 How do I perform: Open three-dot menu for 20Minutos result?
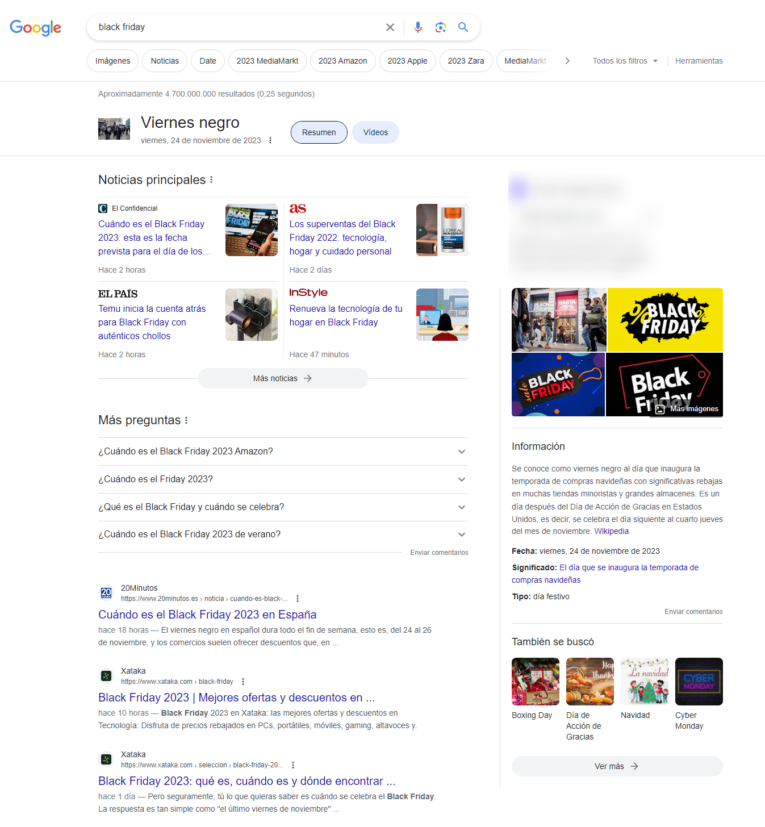coord(298,599)
